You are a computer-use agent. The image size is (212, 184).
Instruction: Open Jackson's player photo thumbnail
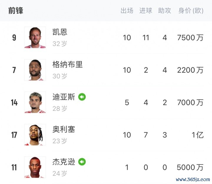(35, 167)
